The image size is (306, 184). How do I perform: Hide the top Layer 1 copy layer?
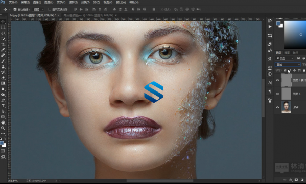(x=277, y=80)
